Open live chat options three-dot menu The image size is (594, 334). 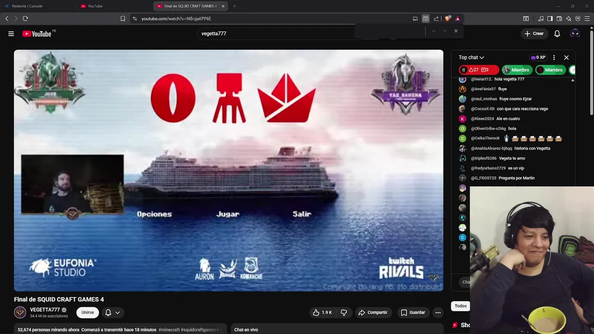coord(554,58)
